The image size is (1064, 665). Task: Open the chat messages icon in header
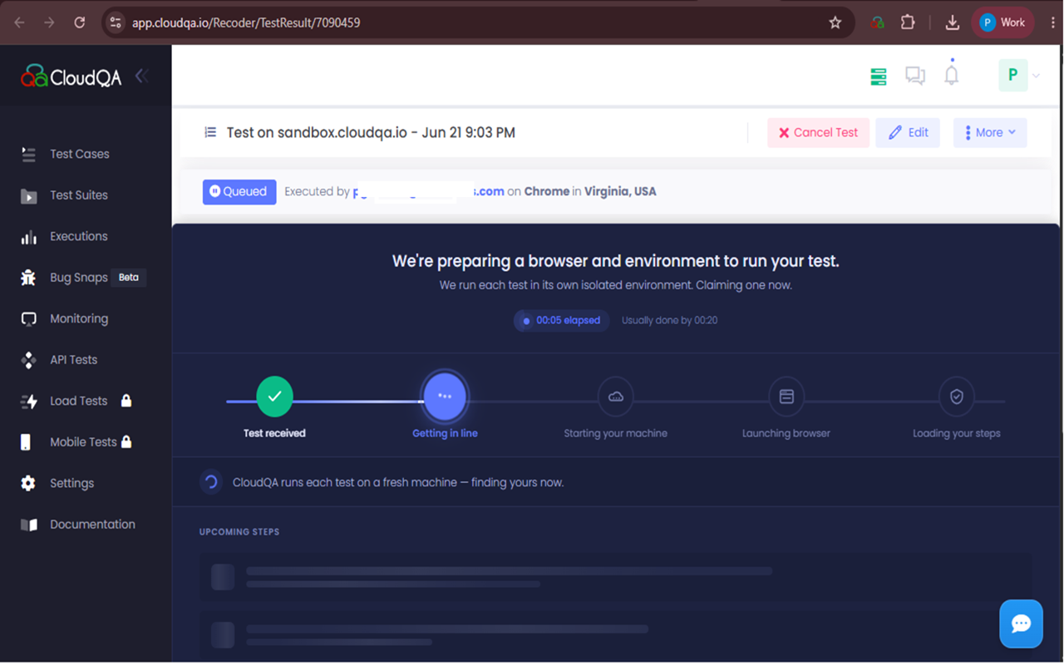[x=915, y=76]
